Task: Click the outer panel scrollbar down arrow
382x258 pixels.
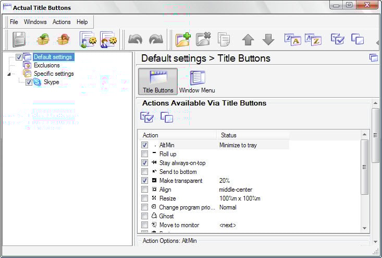Action: click(375, 242)
